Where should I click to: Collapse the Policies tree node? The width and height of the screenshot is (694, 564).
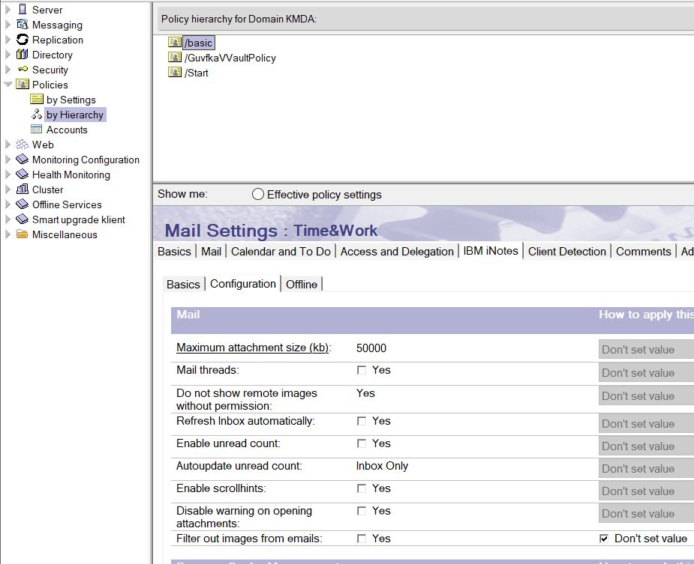(8, 84)
